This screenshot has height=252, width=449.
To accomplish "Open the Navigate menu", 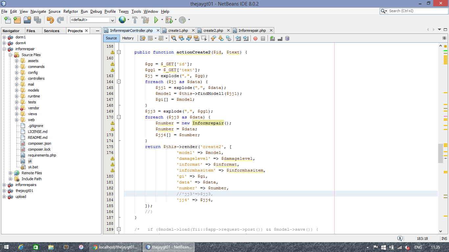I will click(x=38, y=11).
